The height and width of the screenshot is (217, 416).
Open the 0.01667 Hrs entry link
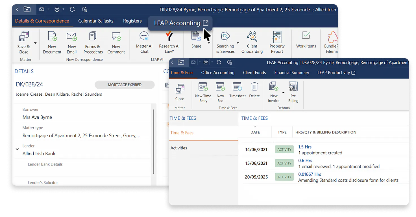click(x=310, y=174)
